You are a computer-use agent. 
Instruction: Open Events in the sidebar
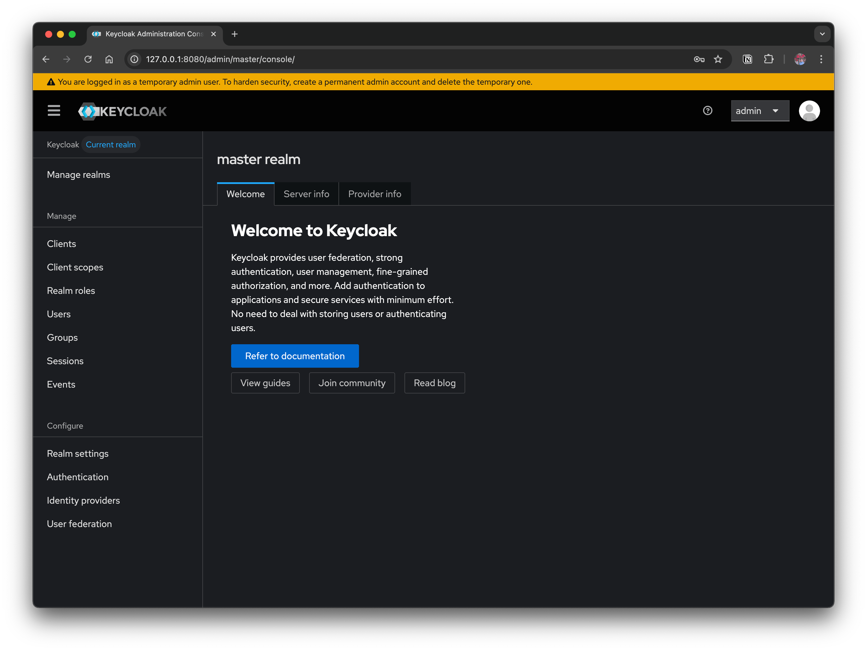tap(118, 384)
